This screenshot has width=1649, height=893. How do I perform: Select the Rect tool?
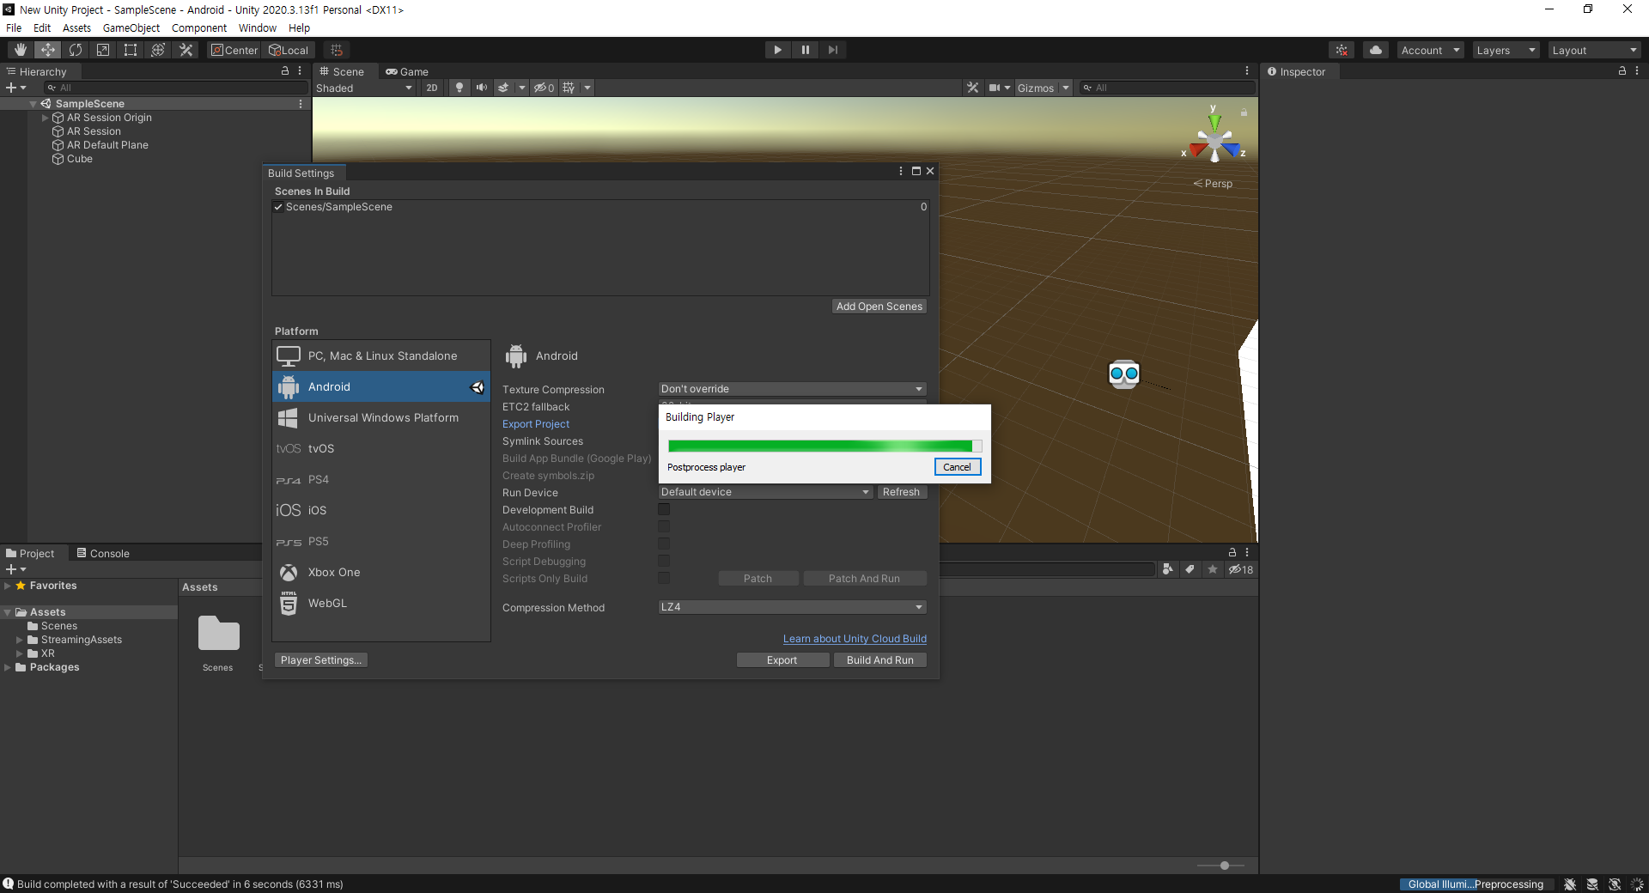(131, 50)
